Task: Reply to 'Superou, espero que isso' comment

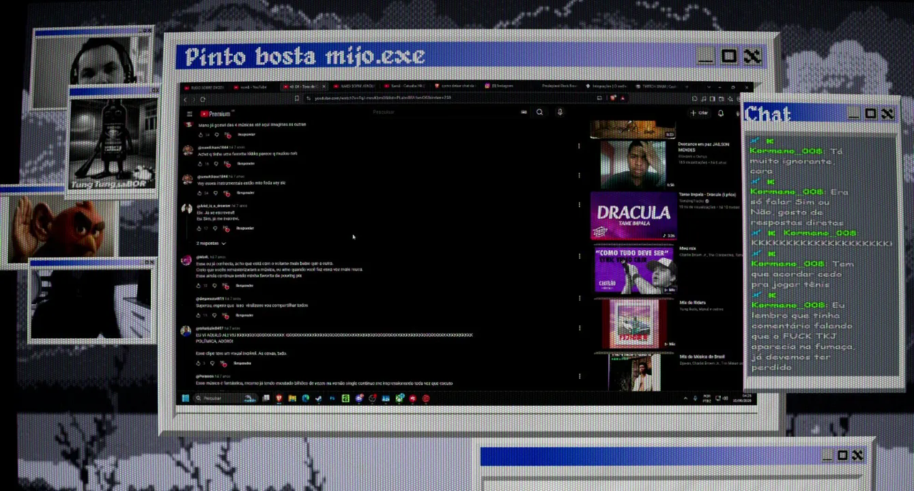Action: pos(244,315)
